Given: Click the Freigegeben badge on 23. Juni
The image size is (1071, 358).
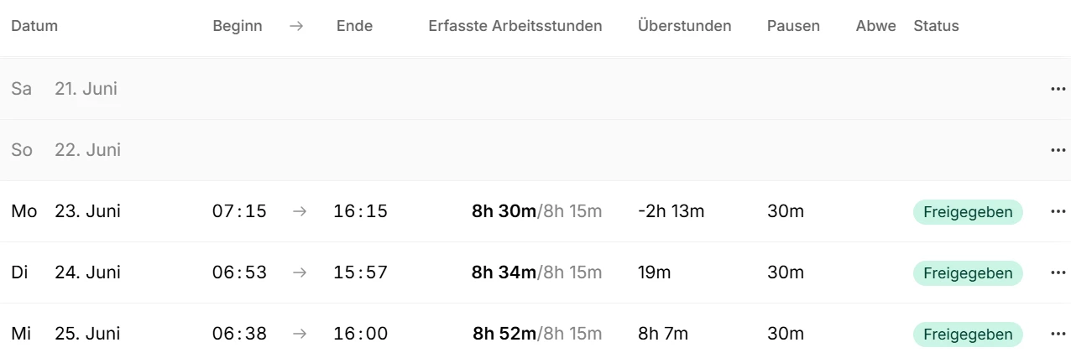Looking at the screenshot, I should [968, 212].
